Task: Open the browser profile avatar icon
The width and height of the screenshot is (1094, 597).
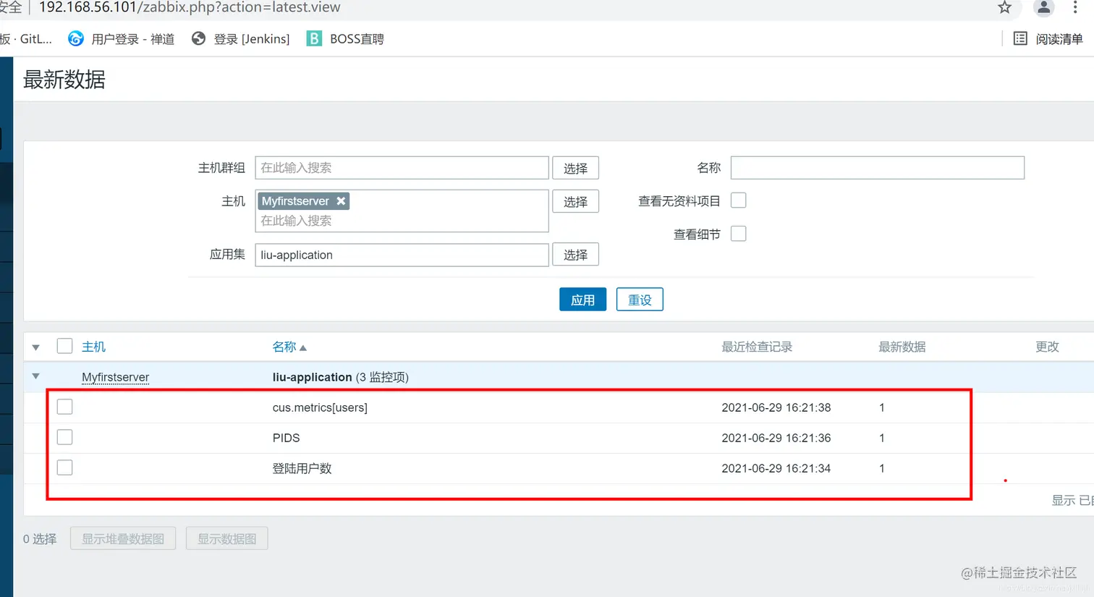Action: click(x=1043, y=8)
